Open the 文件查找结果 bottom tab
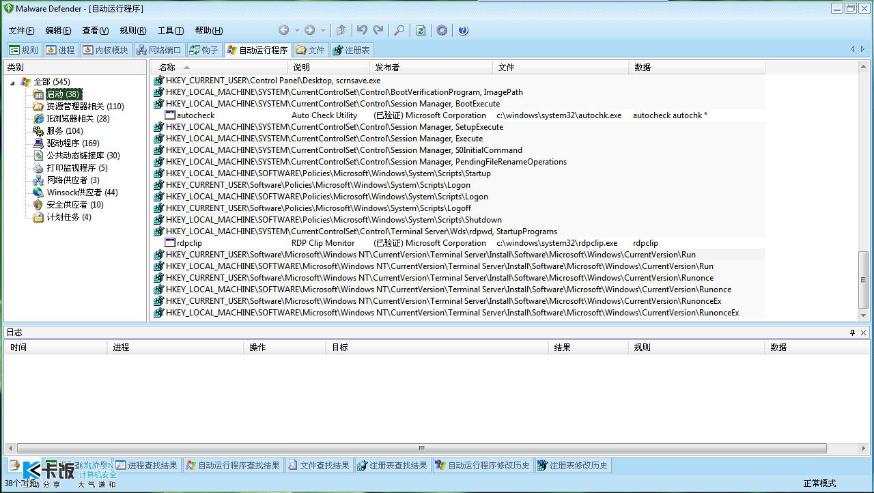Screen dimensions: 874x493 click(319, 466)
